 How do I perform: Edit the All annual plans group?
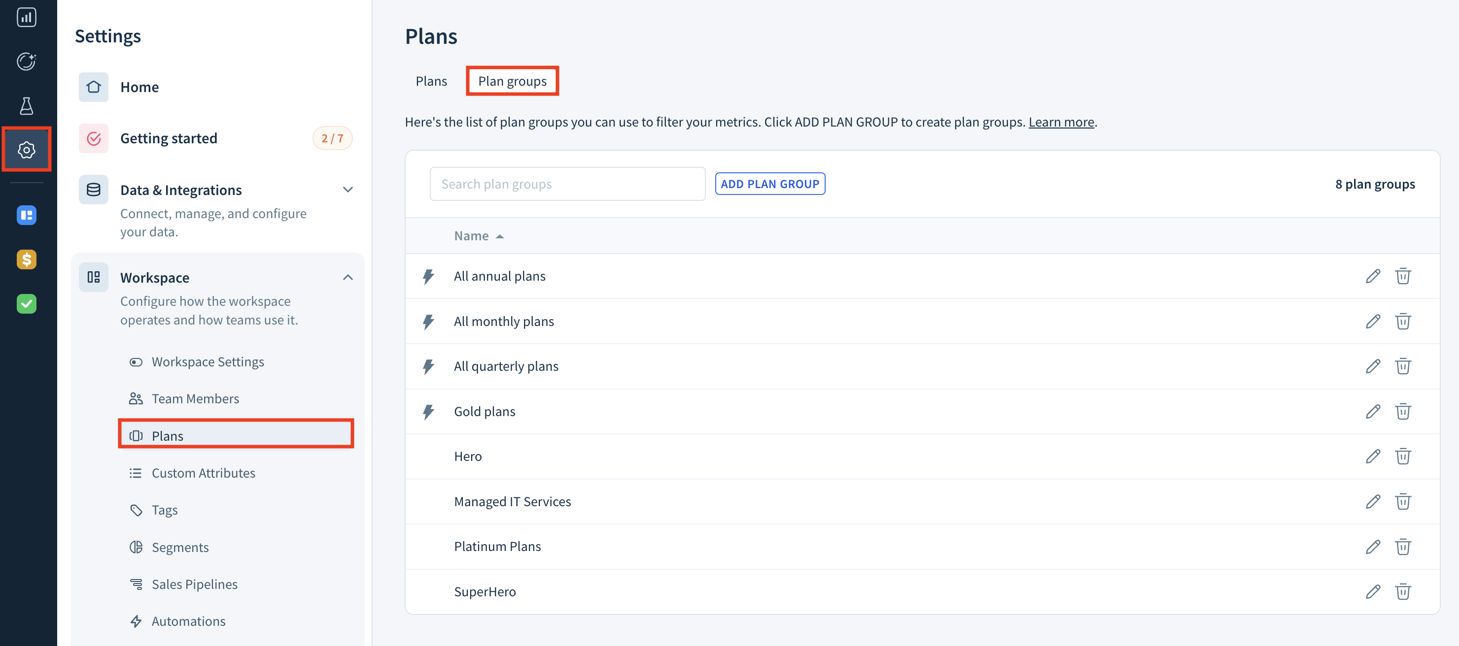tap(1372, 276)
